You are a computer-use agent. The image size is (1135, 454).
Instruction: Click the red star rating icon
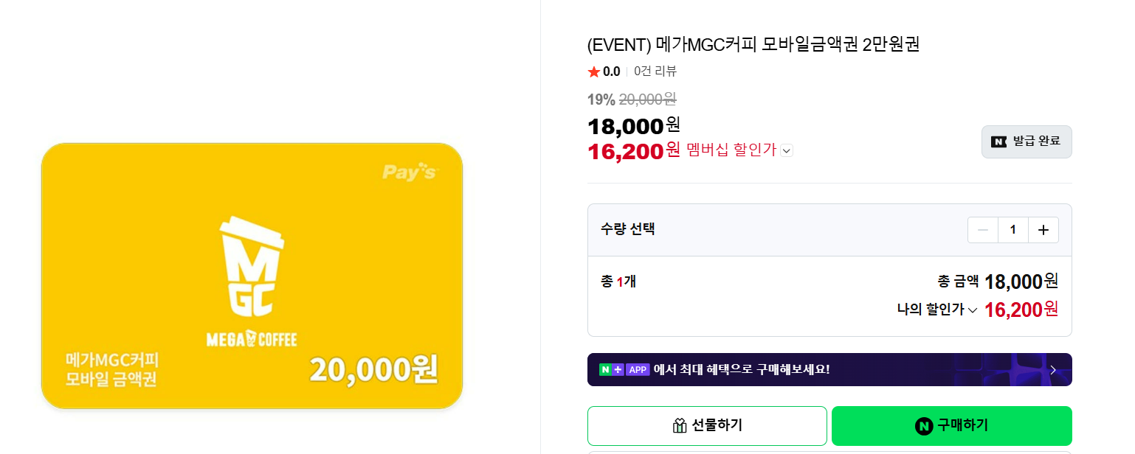pyautogui.click(x=593, y=71)
